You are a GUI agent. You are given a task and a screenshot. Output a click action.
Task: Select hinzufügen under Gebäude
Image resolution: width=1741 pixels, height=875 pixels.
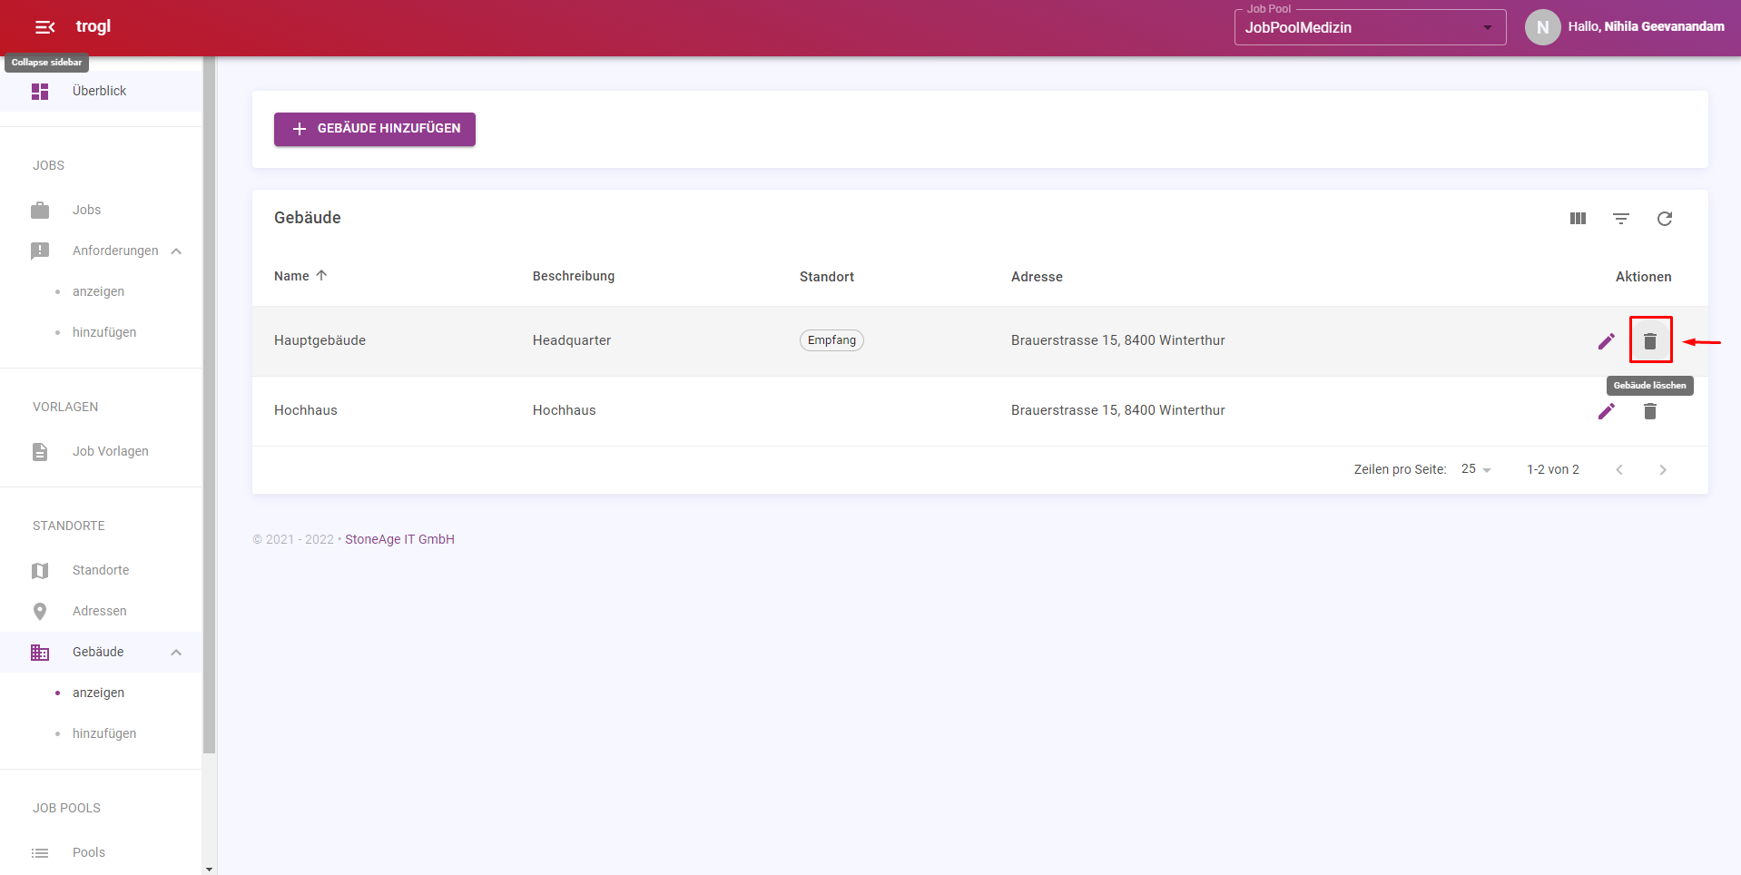tap(104, 733)
